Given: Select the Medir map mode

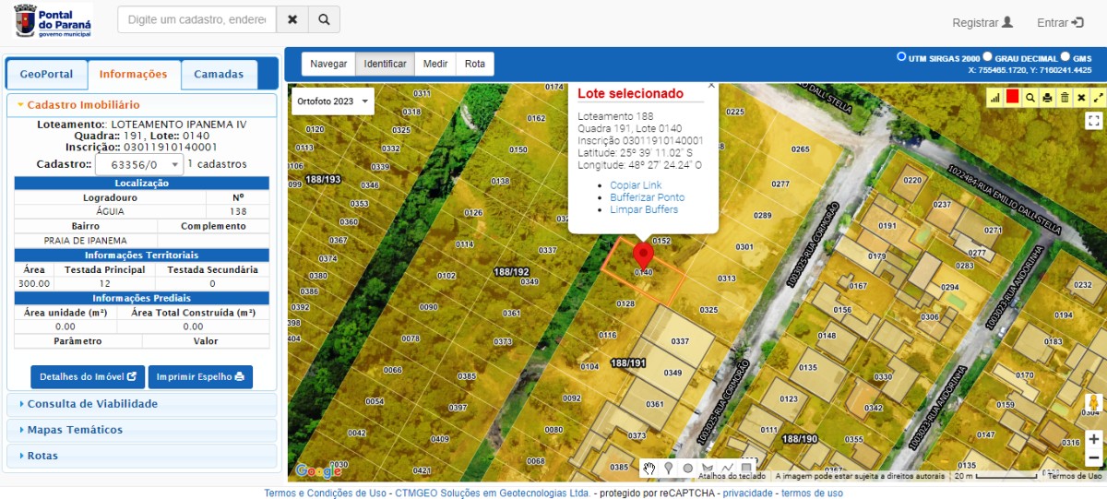Looking at the screenshot, I should pyautogui.click(x=435, y=64).
